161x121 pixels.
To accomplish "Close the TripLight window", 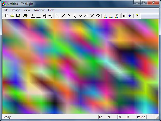I will point(153,3).
